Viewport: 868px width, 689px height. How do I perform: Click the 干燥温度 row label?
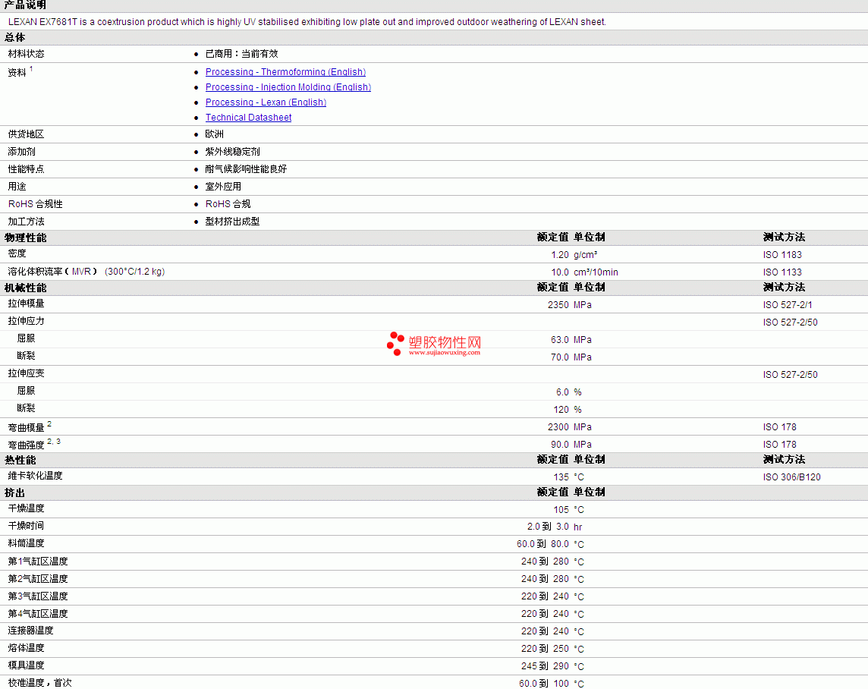pos(26,508)
